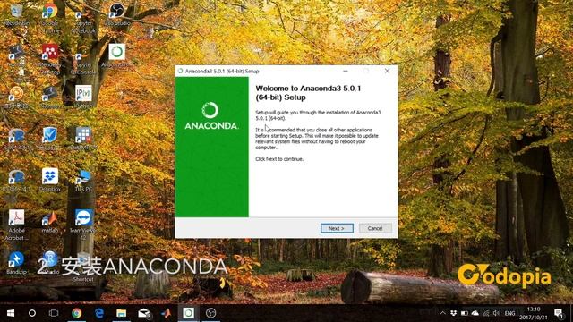
Task: Open the OBS Studio taskbar button
Action: pos(211,313)
